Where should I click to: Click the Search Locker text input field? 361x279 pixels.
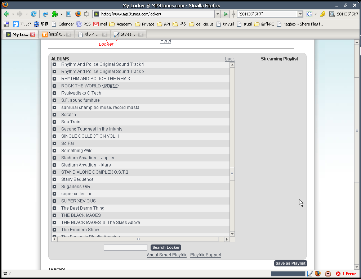point(125,247)
